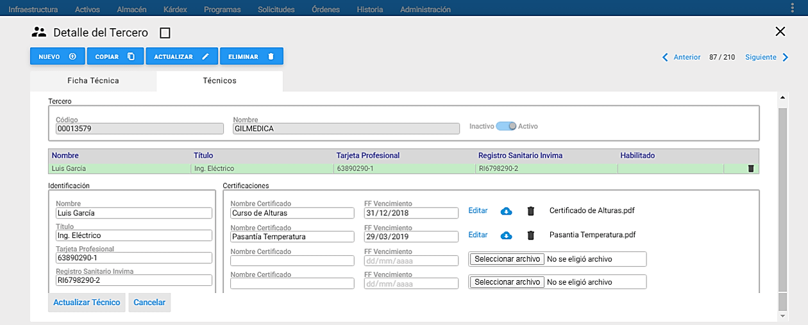Delete Pasantia Temperatura.pdf with trash icon
This screenshot has height=325, width=808.
coord(530,235)
